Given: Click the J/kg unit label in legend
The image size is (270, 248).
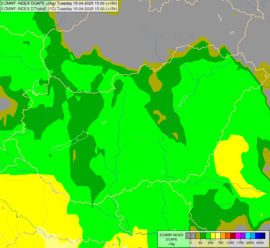Looking at the screenshot, I should tap(171, 244).
